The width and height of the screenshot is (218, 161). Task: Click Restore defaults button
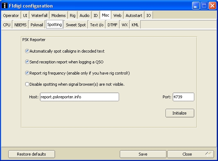coord(32,154)
